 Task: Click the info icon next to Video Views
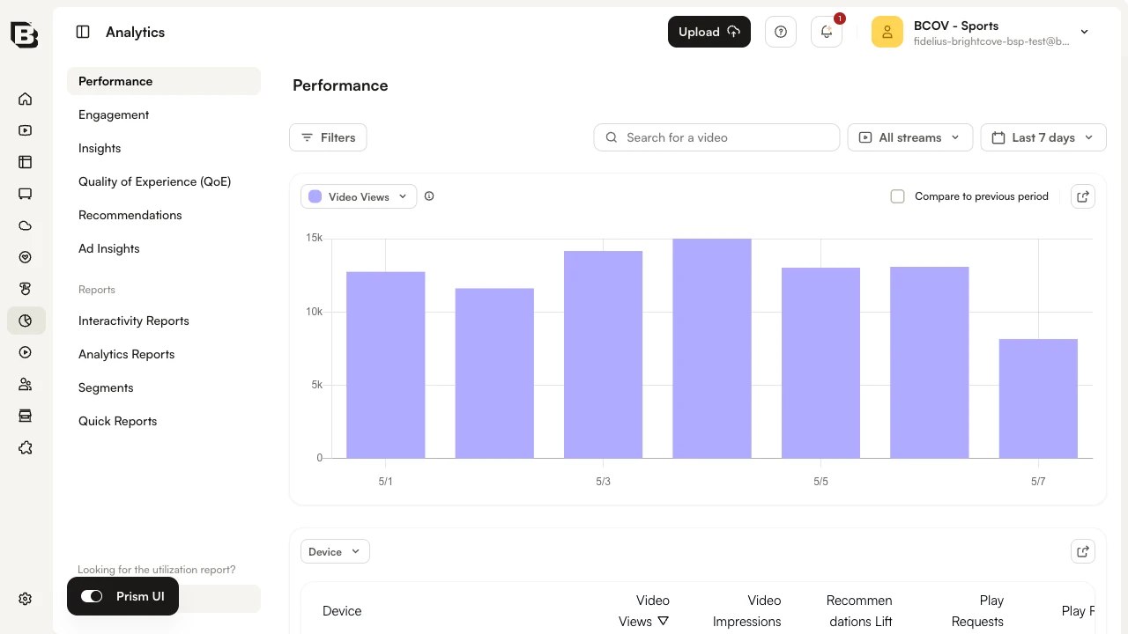(x=429, y=196)
